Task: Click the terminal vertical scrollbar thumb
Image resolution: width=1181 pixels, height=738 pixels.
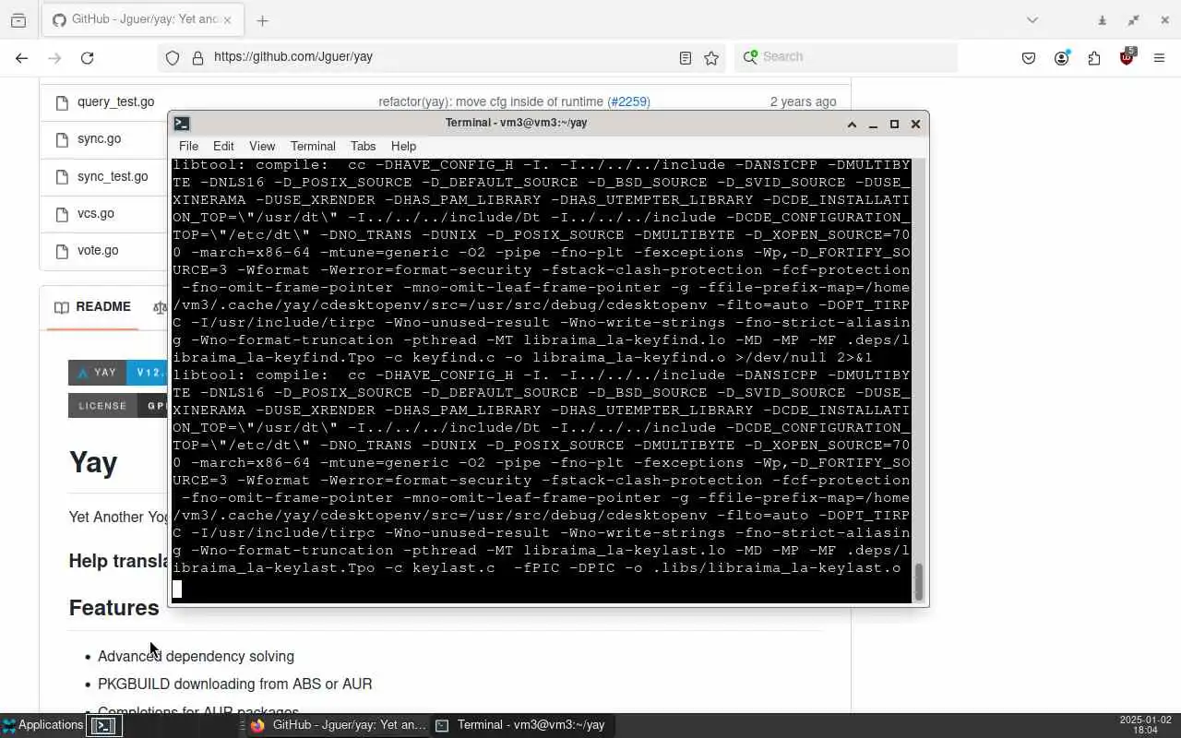Action: [918, 581]
